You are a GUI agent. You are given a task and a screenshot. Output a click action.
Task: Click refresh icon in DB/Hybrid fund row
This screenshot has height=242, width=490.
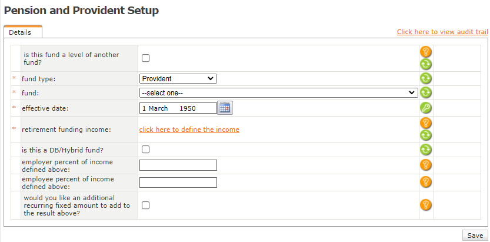[x=426, y=150]
